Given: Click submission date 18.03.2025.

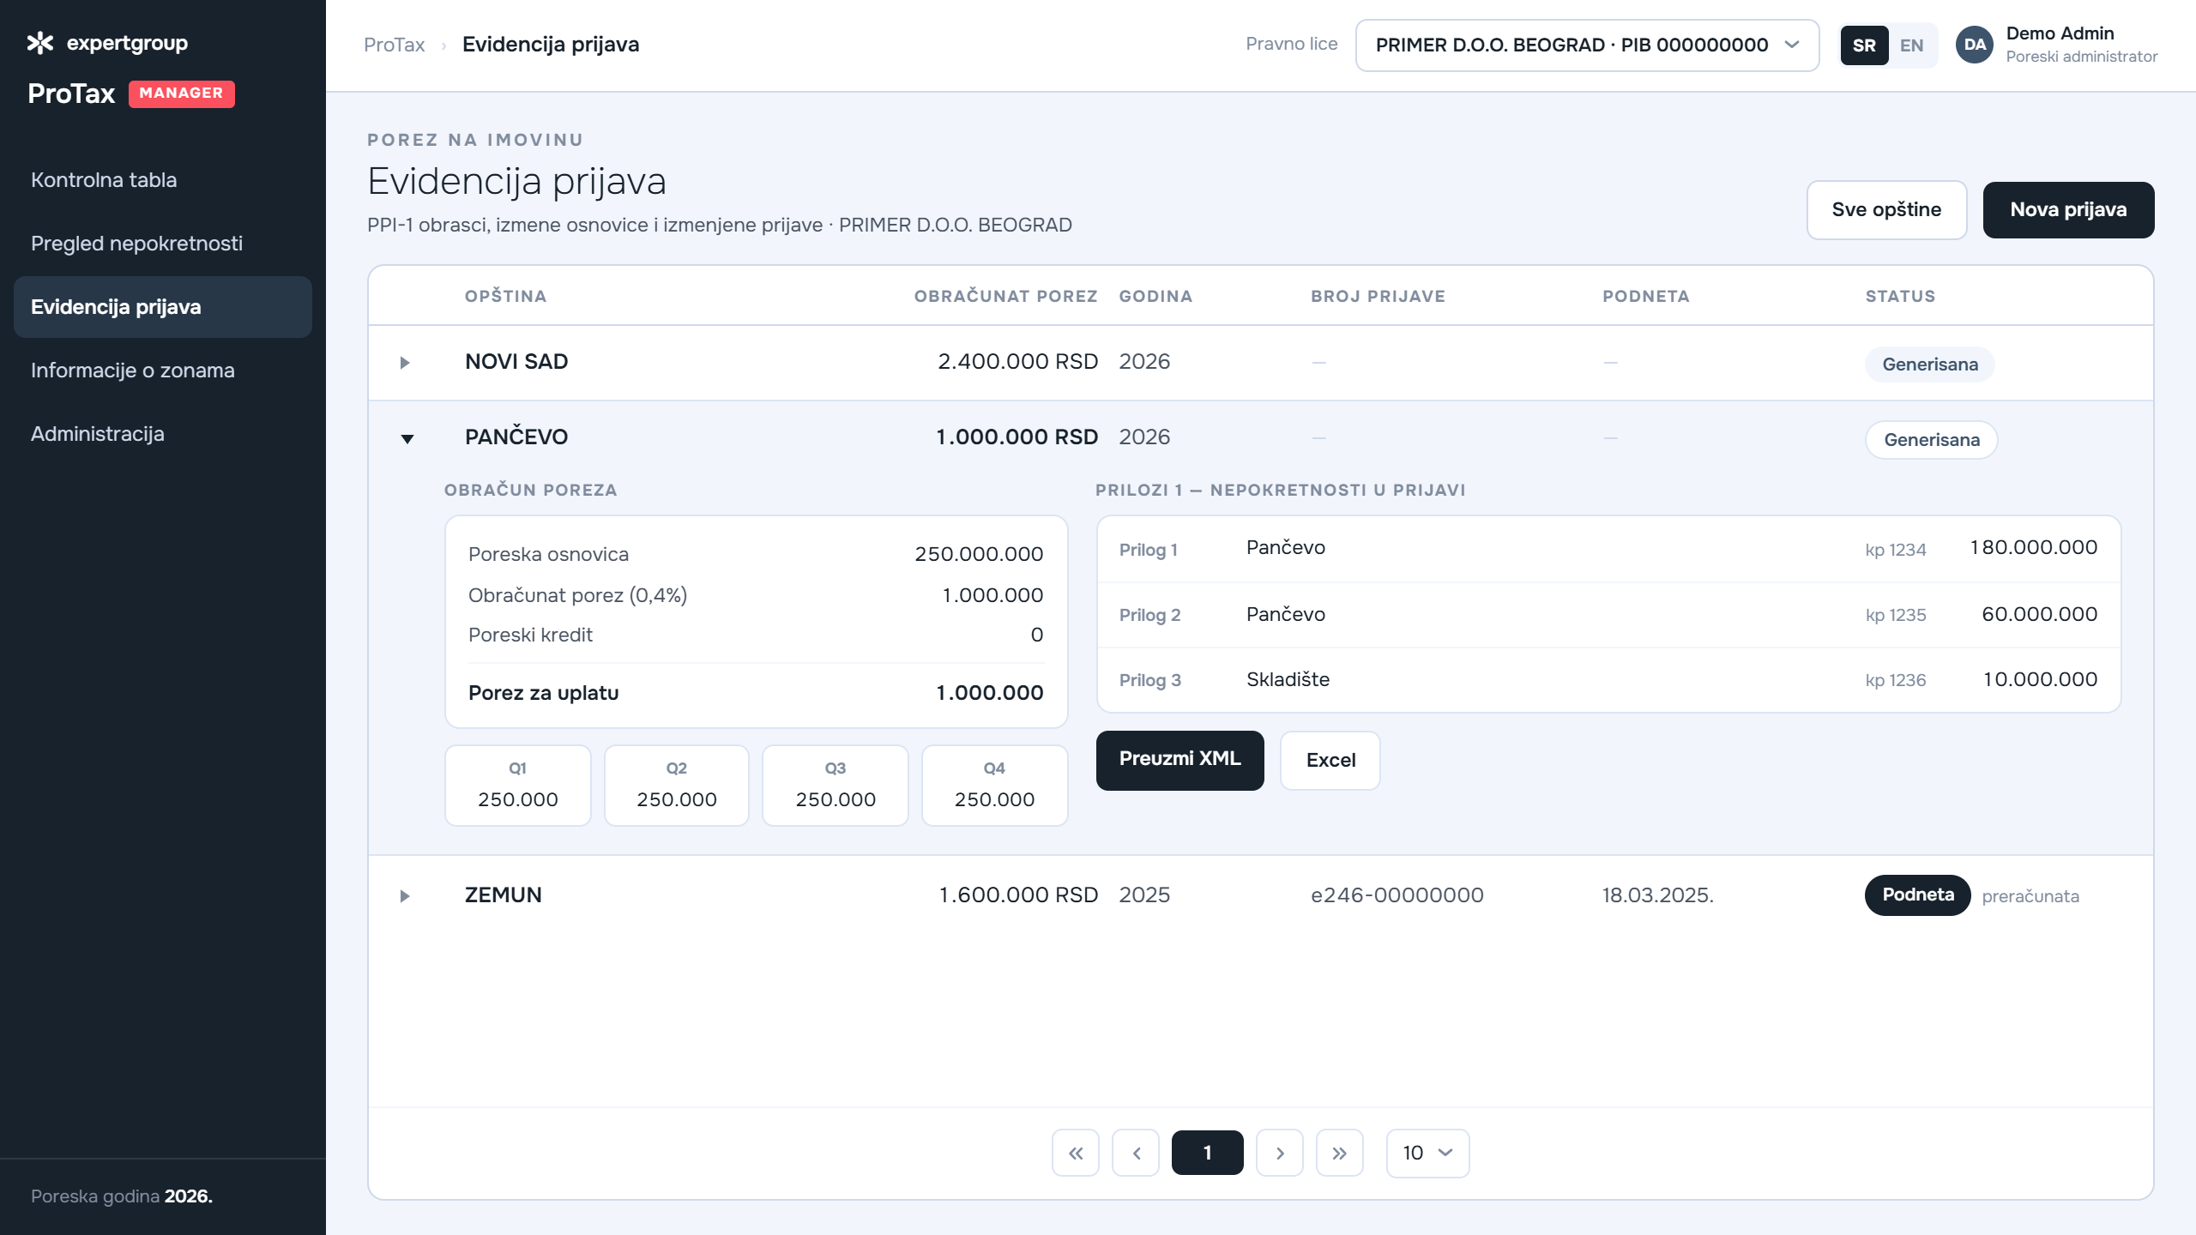Looking at the screenshot, I should 1658,895.
